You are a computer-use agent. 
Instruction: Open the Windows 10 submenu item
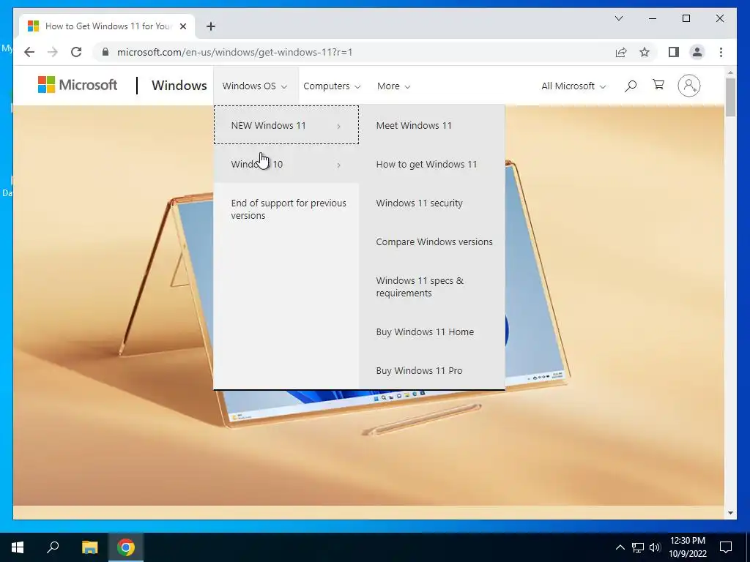point(286,165)
